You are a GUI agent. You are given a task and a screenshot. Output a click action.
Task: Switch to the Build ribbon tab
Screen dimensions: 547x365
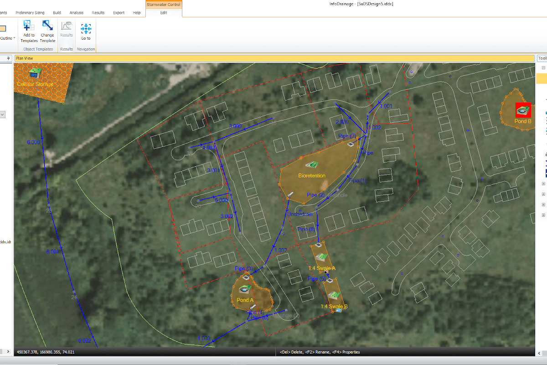click(57, 12)
